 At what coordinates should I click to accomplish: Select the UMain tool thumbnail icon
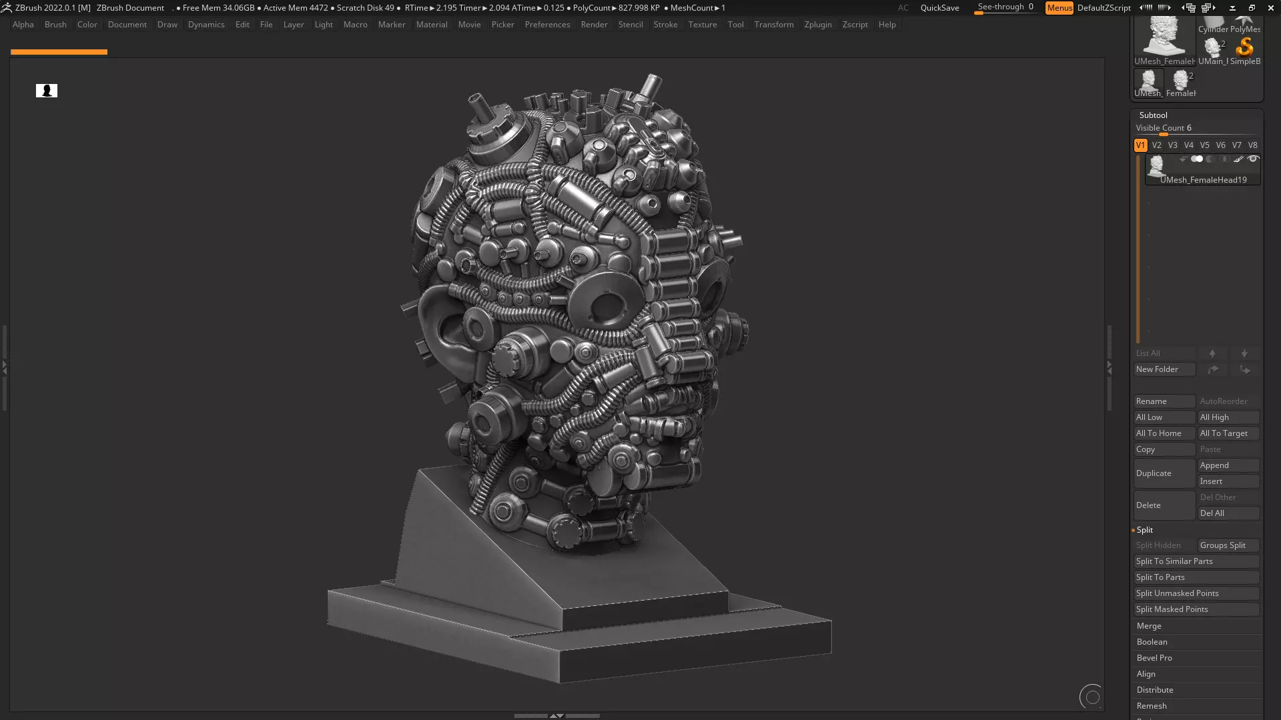point(1213,48)
